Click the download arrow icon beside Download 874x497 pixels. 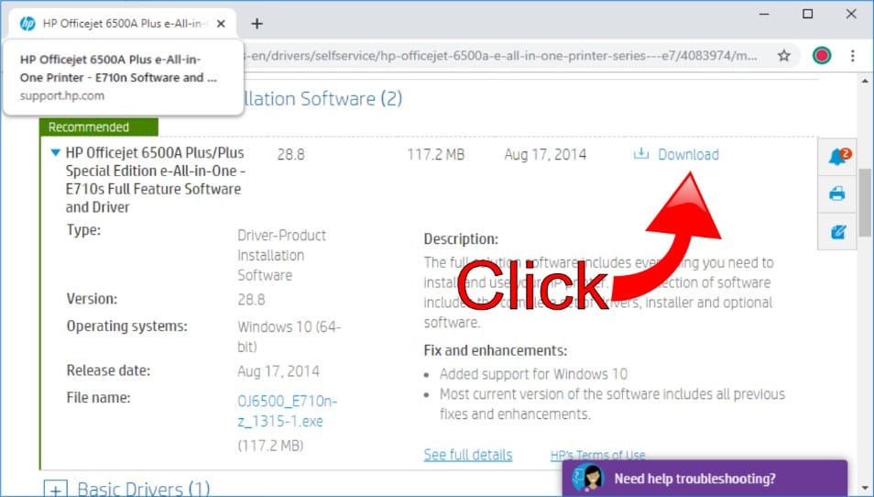click(x=641, y=154)
